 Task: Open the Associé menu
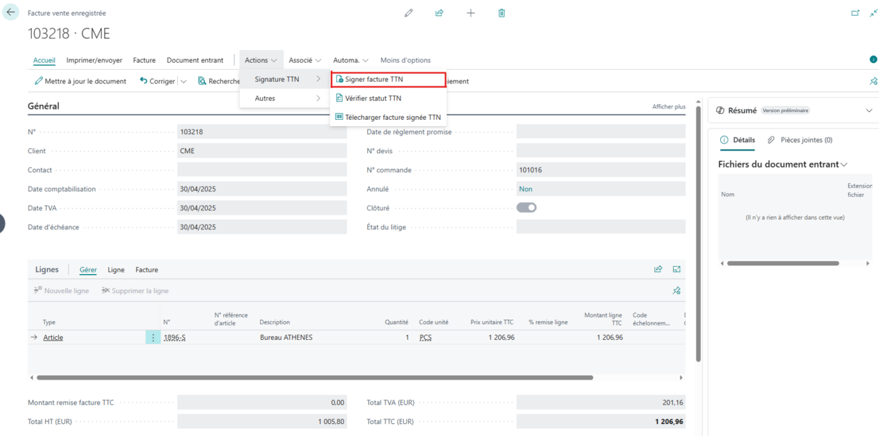[305, 60]
